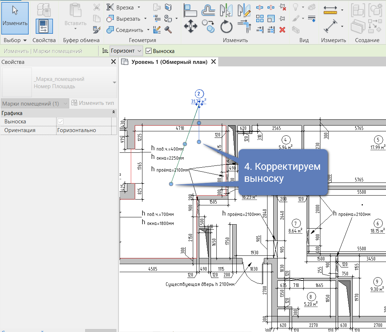The width and height of the screenshot is (386, 332).
Task: Click the Array tool icon
Action: (x=260, y=18)
